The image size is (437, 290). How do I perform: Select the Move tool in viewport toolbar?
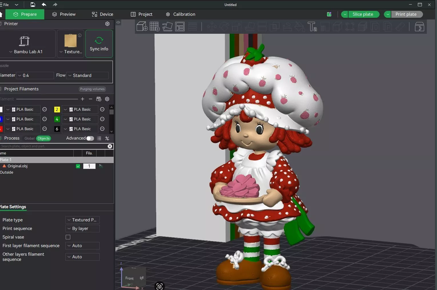click(x=212, y=27)
